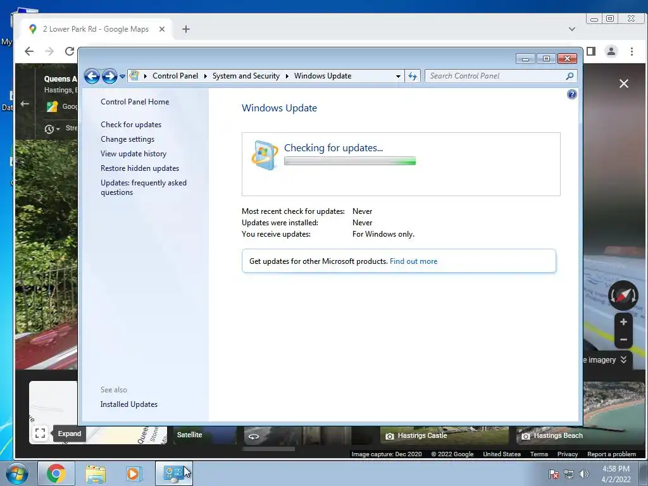
Task: Expand the minimap
Action: point(40,433)
